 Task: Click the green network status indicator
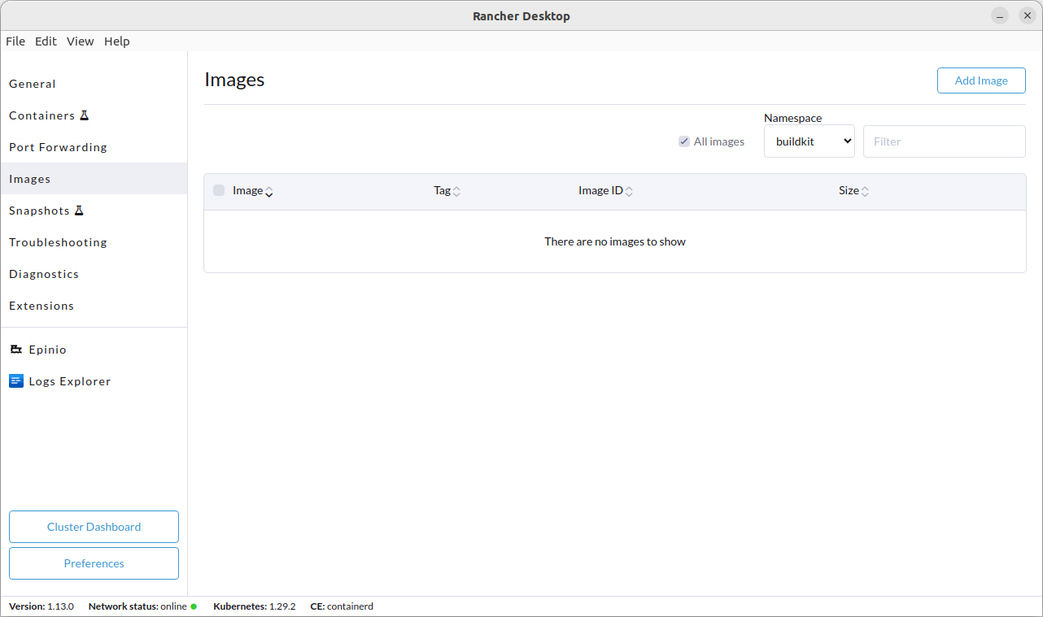click(x=194, y=606)
